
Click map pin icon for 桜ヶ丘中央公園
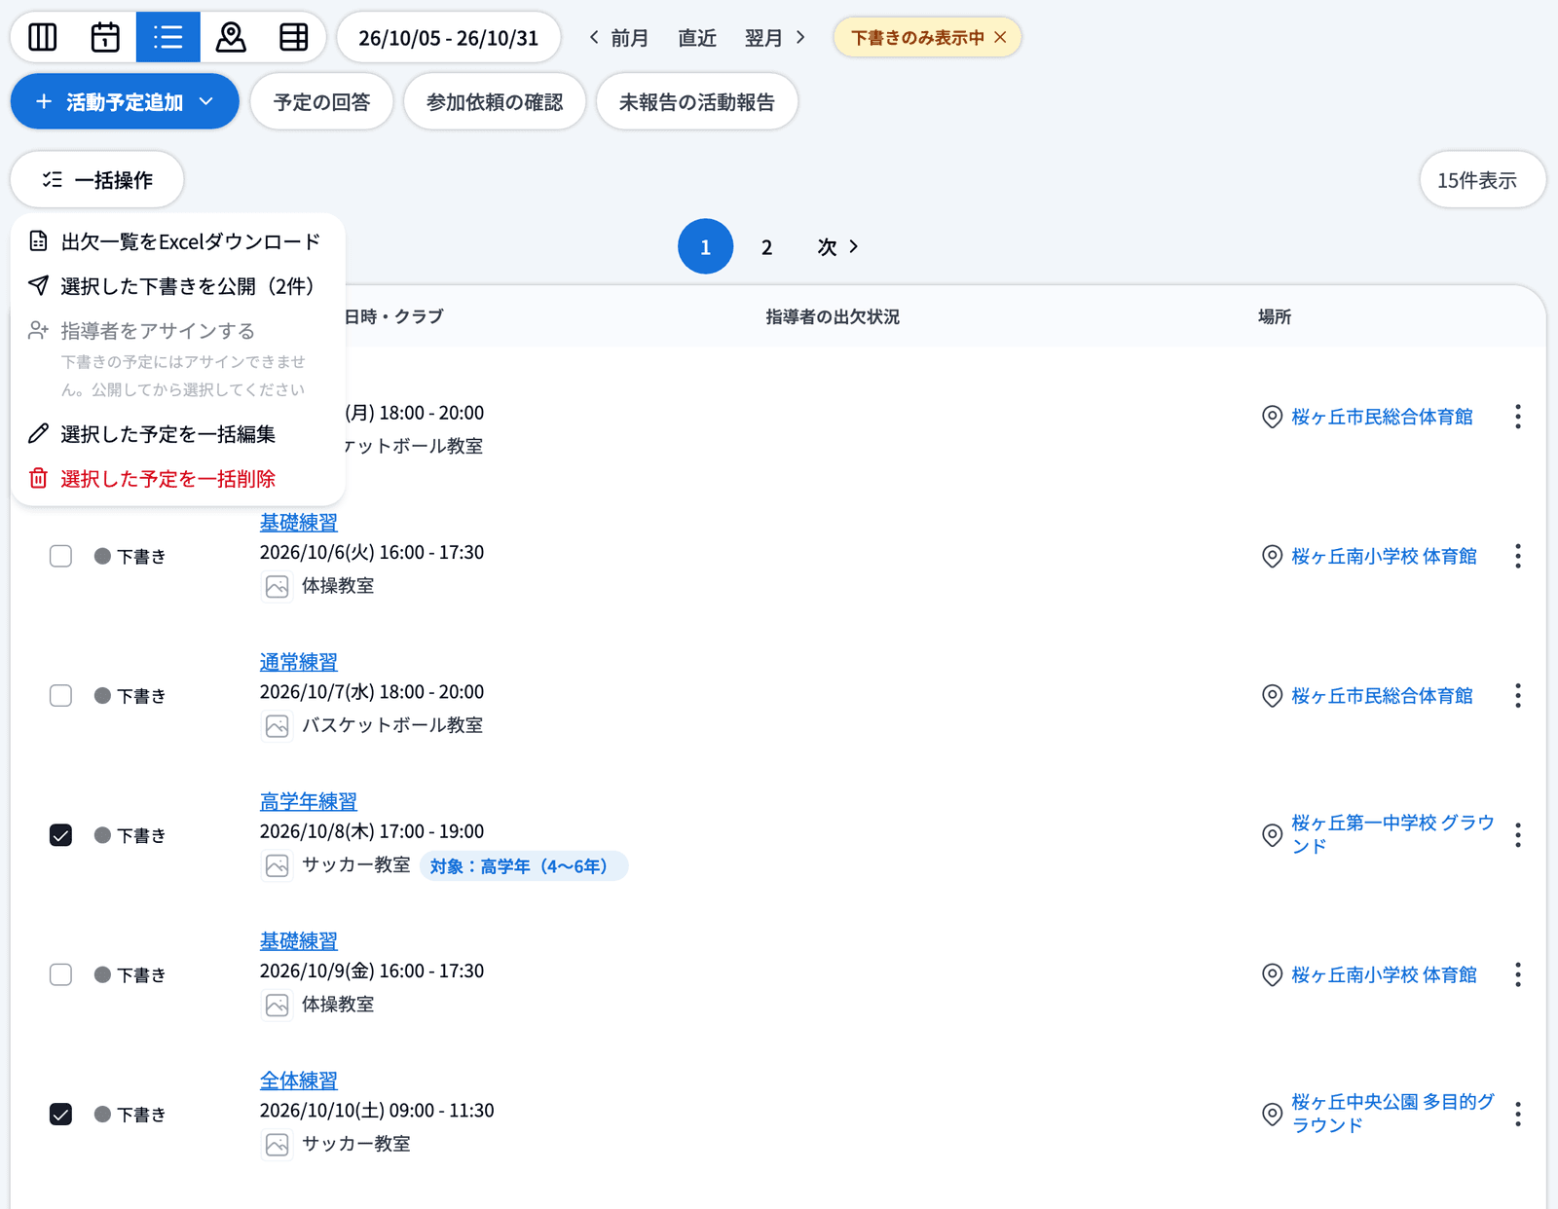pyautogui.click(x=1272, y=1114)
